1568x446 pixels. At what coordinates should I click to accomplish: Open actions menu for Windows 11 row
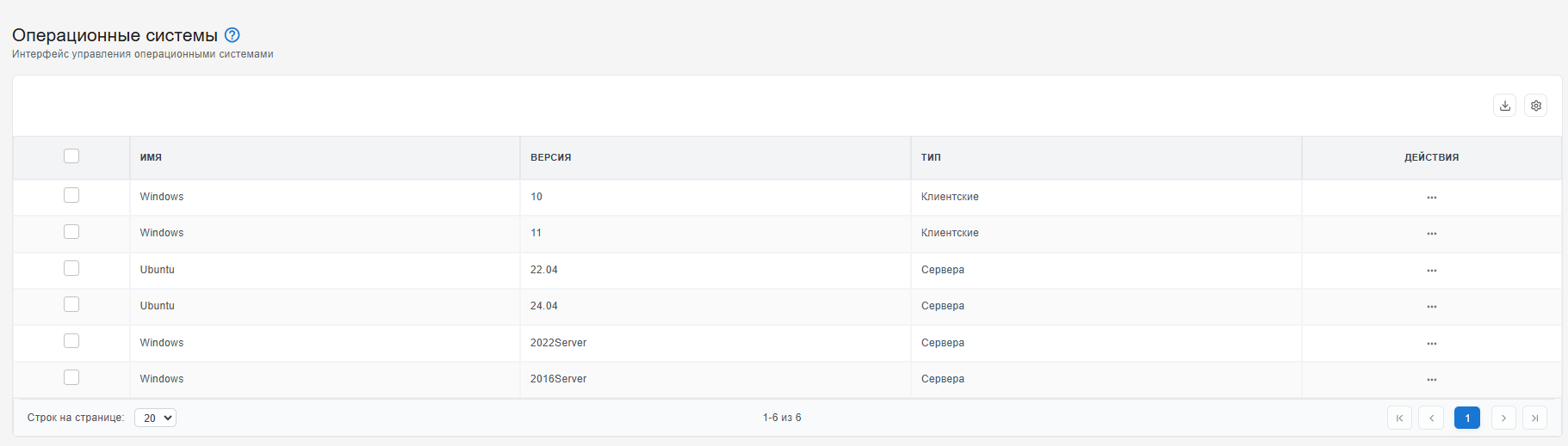[x=1431, y=234]
